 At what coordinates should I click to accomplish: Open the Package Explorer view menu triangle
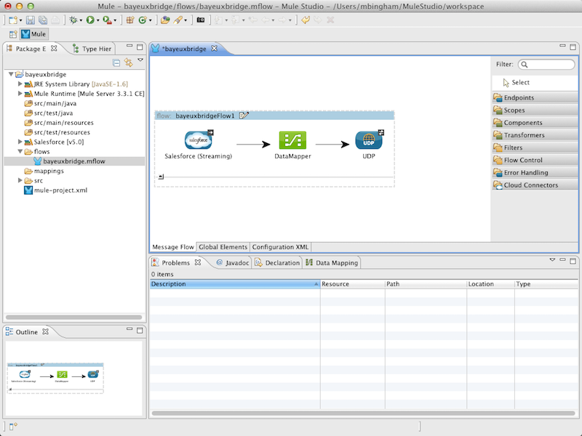pos(140,60)
